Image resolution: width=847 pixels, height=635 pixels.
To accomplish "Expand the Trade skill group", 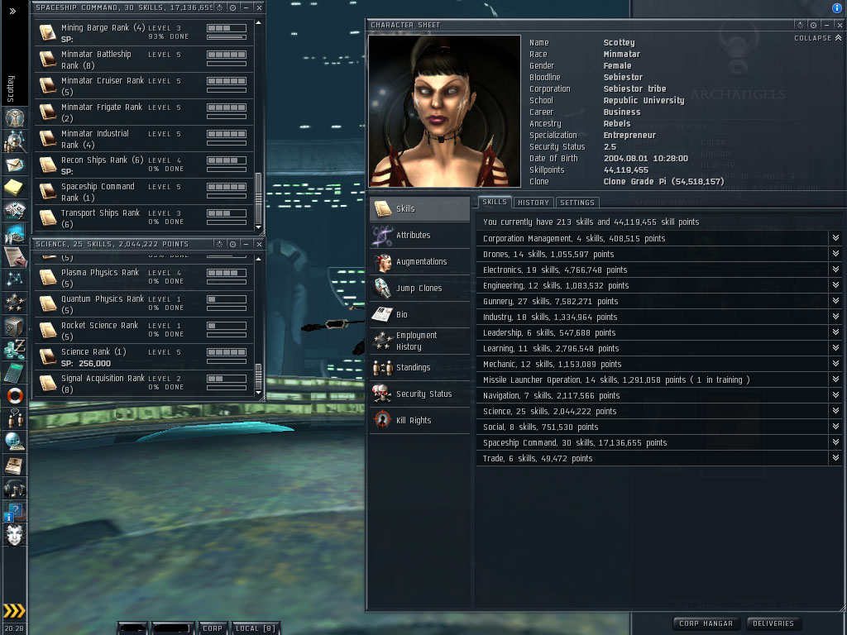I will click(x=835, y=458).
